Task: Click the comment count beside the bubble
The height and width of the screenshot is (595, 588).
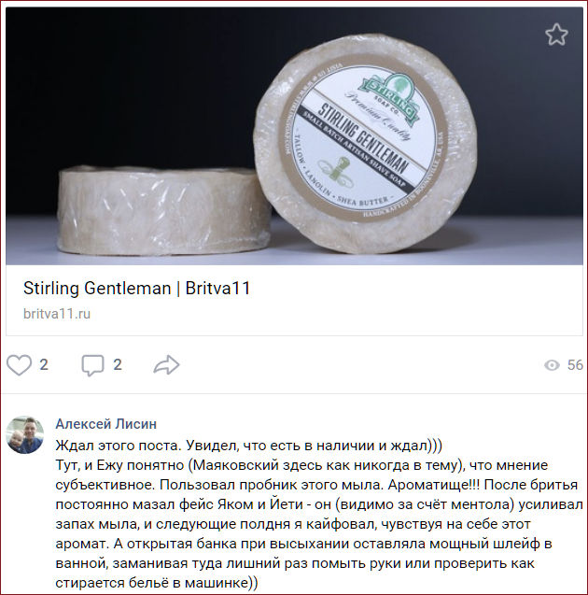Action: (118, 364)
